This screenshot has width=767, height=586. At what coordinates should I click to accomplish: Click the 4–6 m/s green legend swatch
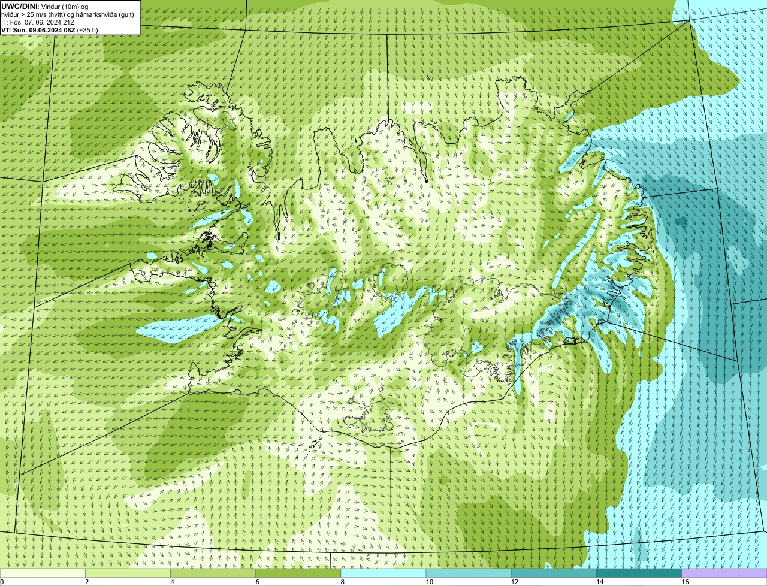pos(213,573)
